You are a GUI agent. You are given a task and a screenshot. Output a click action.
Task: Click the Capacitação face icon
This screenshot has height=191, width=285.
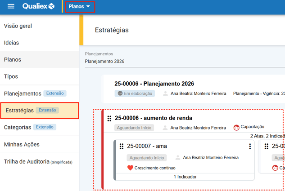(x=236, y=128)
